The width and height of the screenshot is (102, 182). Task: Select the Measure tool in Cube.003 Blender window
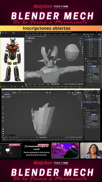3,113
